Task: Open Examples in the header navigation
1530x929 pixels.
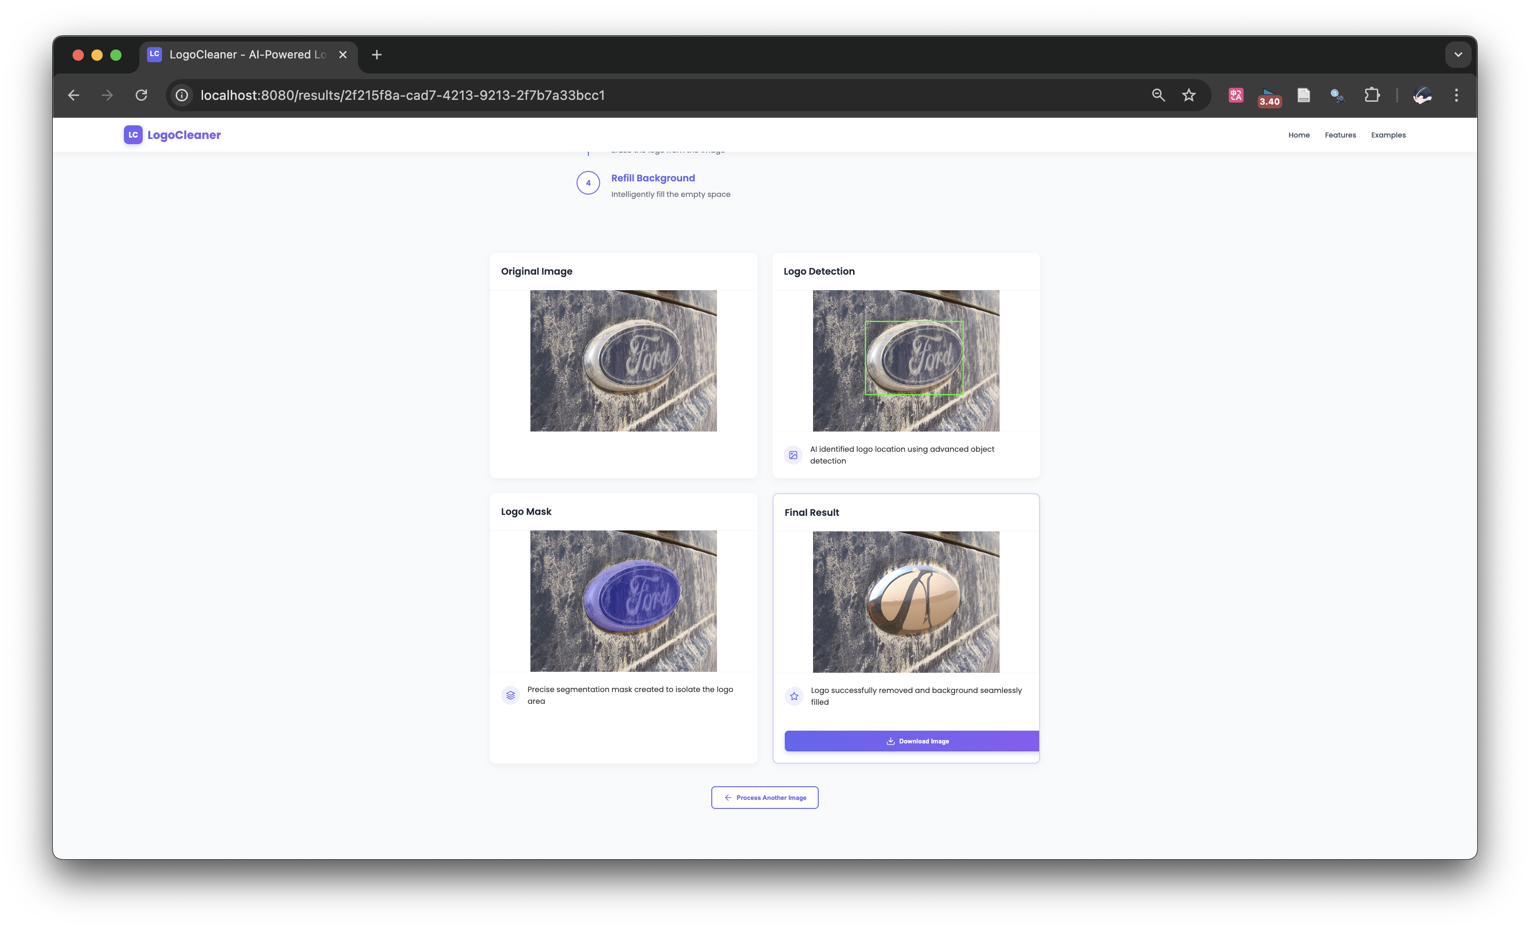Action: pos(1388,135)
